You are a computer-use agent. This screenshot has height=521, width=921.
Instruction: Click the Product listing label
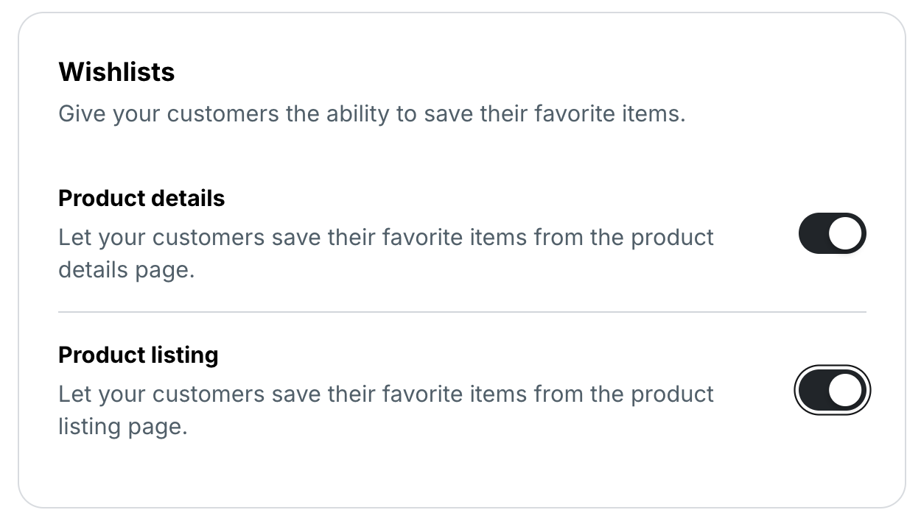click(x=139, y=355)
